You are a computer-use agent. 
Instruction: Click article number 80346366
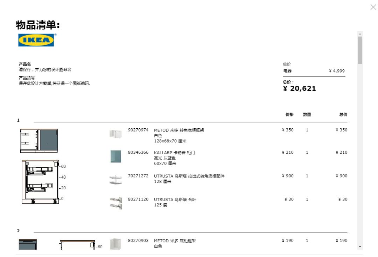139,152
